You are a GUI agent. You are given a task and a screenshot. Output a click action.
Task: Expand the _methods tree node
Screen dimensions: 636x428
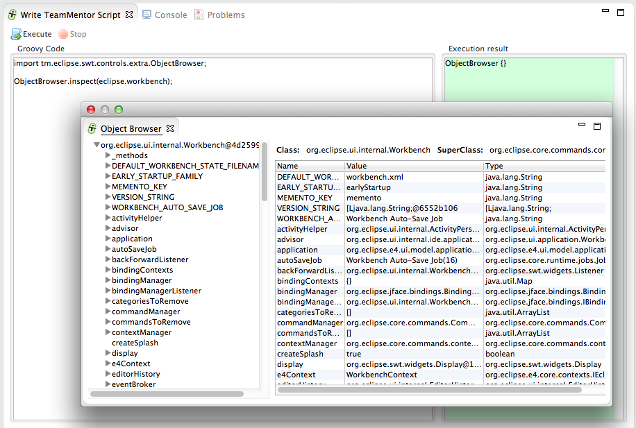coord(108,155)
